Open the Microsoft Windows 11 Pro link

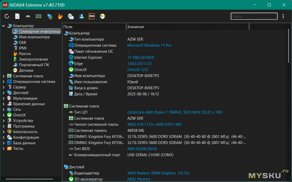(149, 45)
